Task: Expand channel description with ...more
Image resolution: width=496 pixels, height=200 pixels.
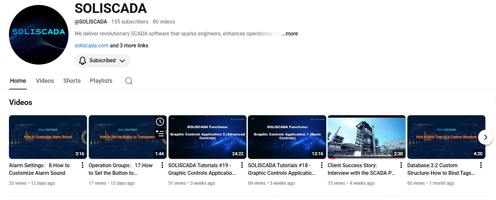Action: point(290,34)
